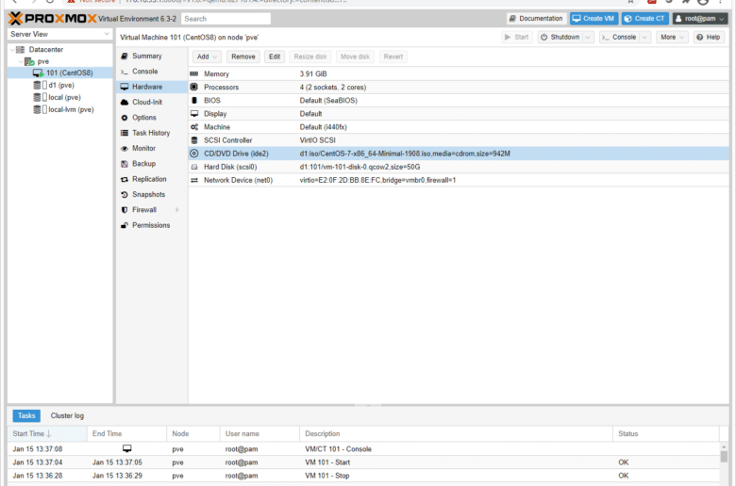Click the BIOS row chip icon
This screenshot has height=486, width=736.
(x=193, y=100)
